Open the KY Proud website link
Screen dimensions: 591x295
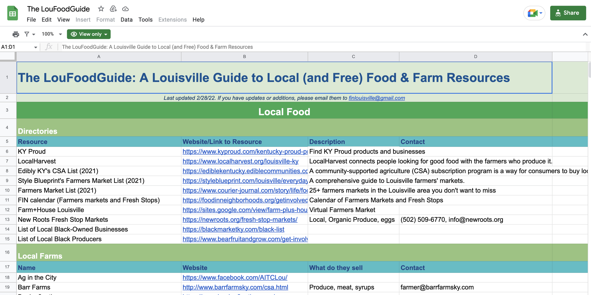point(245,152)
